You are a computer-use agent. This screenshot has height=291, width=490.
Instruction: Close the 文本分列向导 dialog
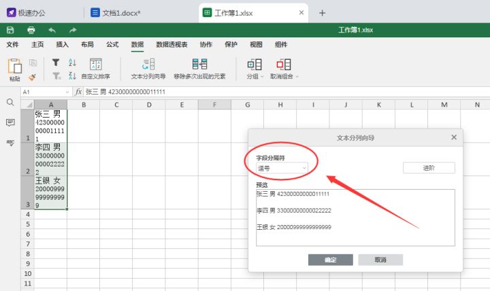point(454,137)
